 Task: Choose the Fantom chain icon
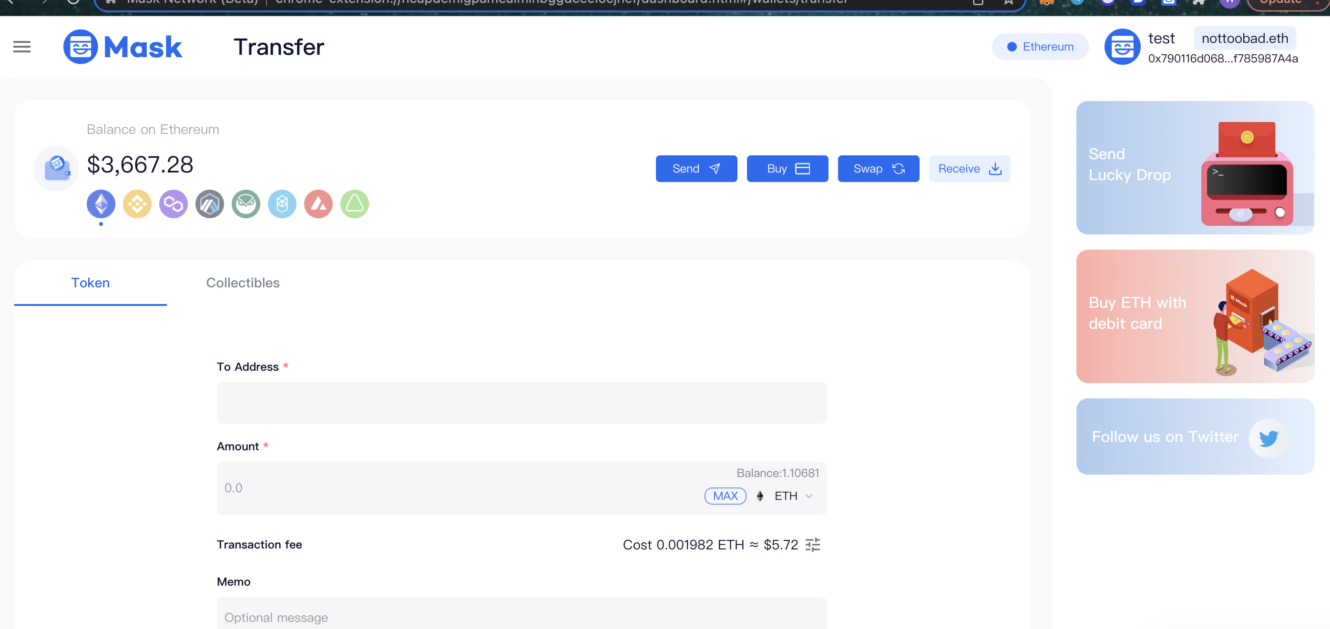pos(282,204)
